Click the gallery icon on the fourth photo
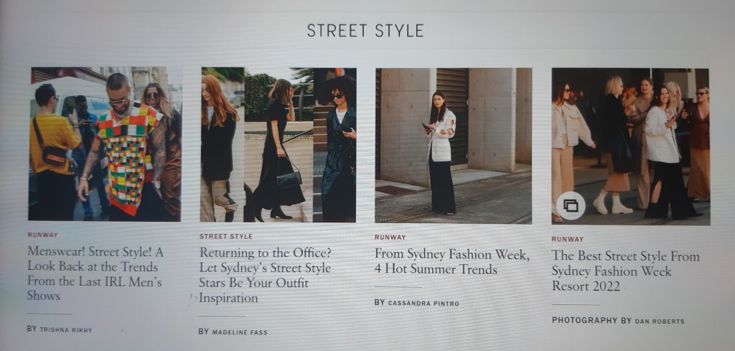The height and width of the screenshot is (351, 735). [x=571, y=206]
